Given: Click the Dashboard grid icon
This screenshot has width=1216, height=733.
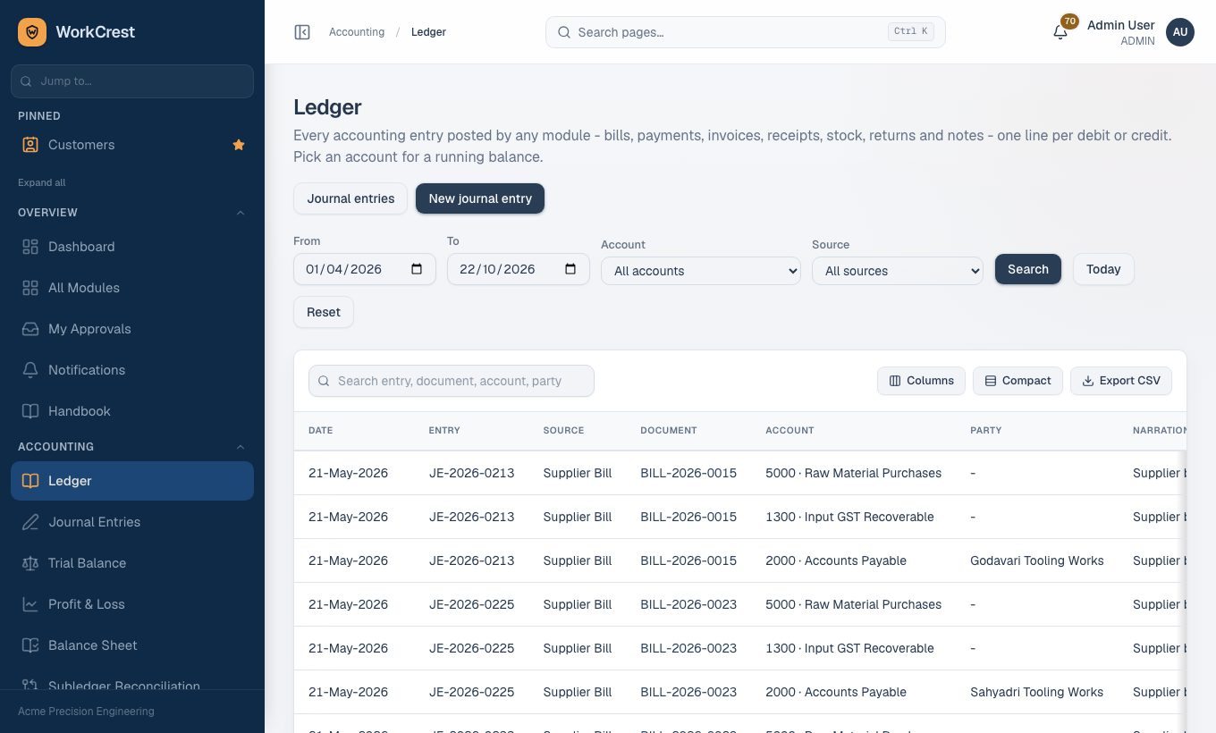Looking at the screenshot, I should pos(30,247).
